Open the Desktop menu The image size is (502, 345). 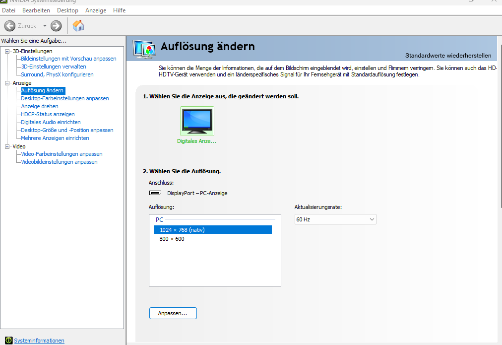pos(67,10)
